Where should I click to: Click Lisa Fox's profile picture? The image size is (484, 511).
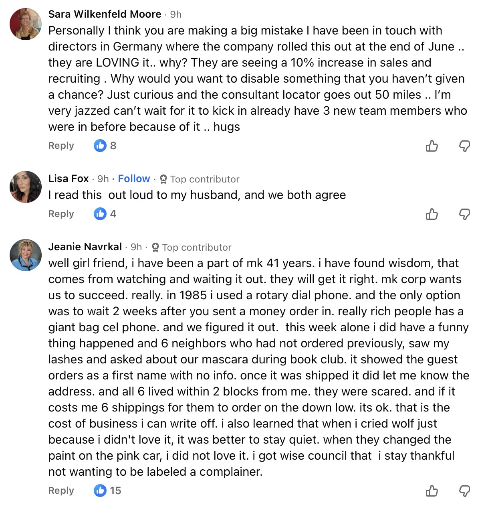pyautogui.click(x=26, y=187)
